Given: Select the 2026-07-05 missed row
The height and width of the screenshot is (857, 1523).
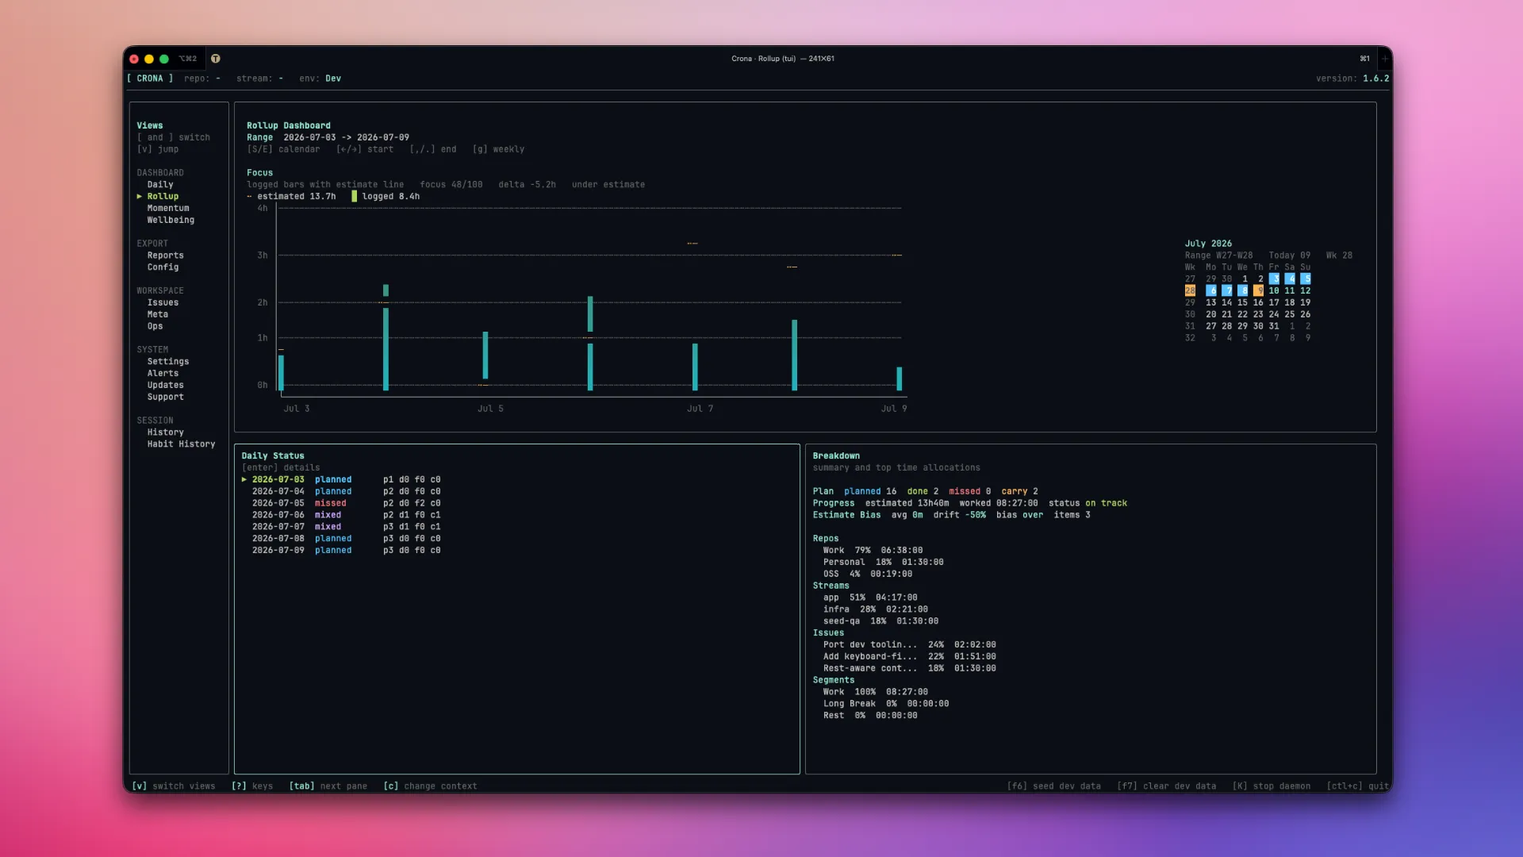Looking at the screenshot, I should 346,503.
